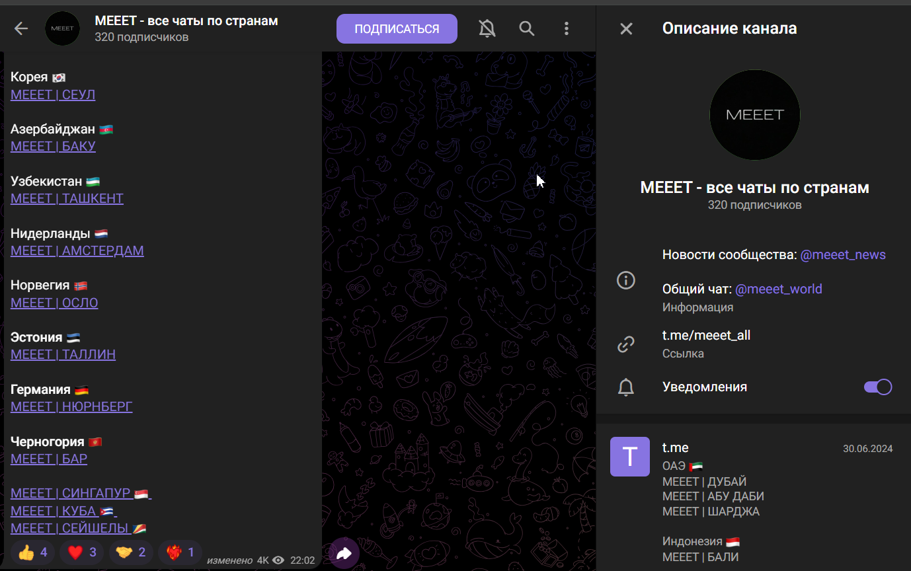Click 320 подписчиков in the description panel

754,205
